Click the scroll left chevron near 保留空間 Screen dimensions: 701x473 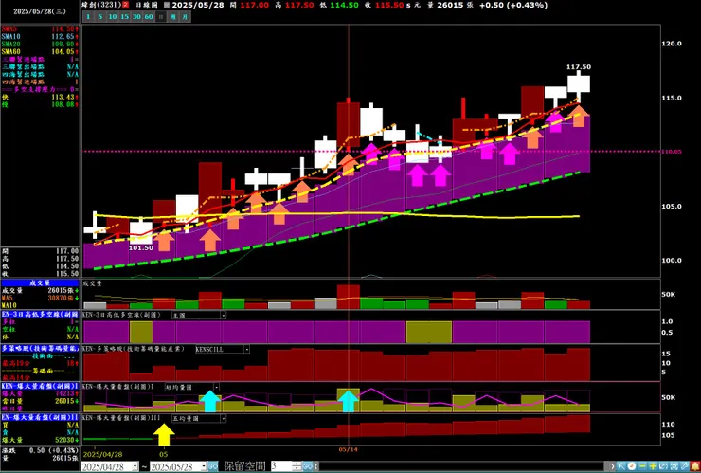pyautogui.click(x=316, y=466)
